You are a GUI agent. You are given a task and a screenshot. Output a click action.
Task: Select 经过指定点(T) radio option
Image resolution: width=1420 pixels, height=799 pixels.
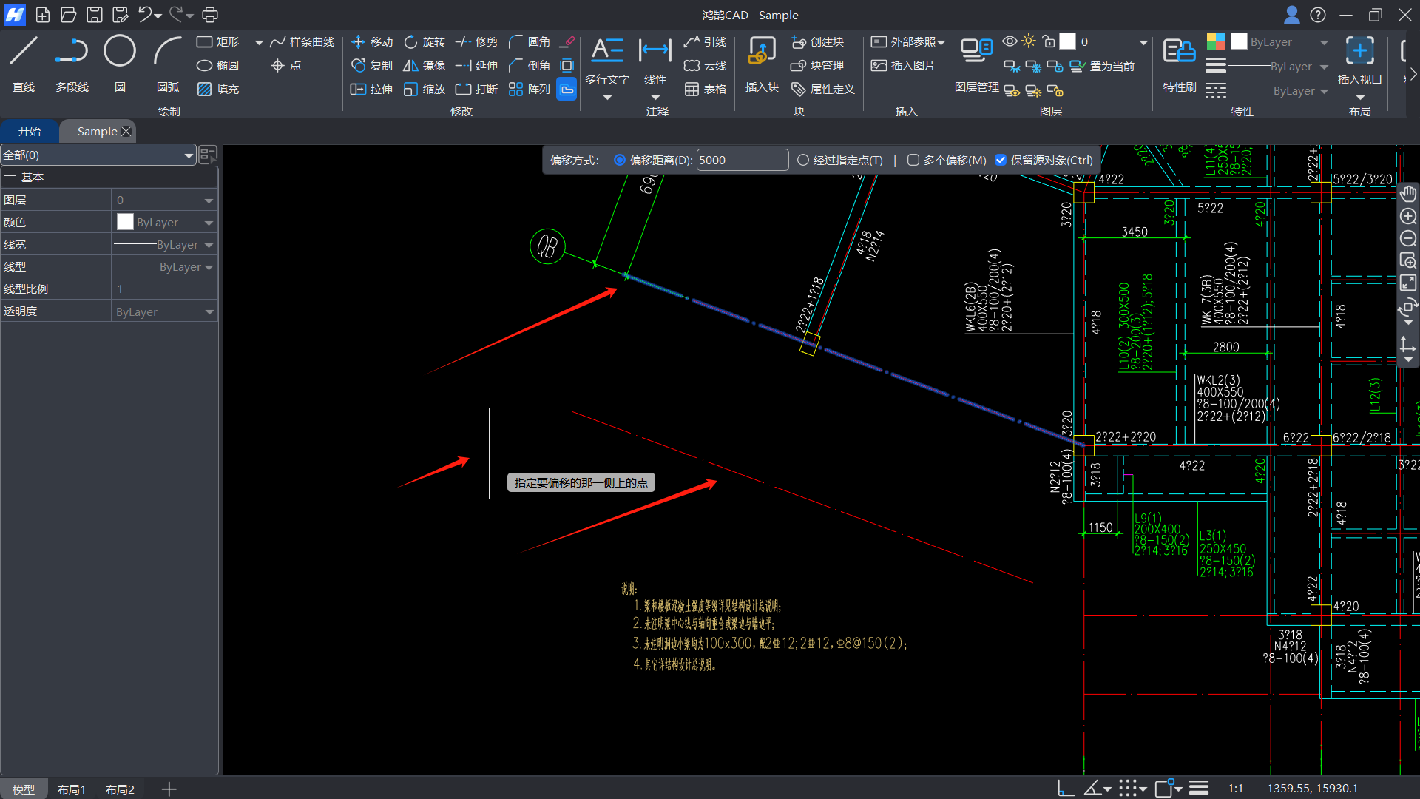point(803,161)
